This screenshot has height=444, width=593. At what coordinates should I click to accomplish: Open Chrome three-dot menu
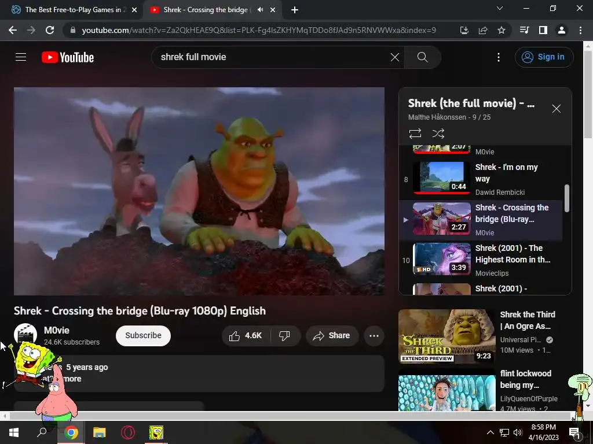(x=580, y=30)
